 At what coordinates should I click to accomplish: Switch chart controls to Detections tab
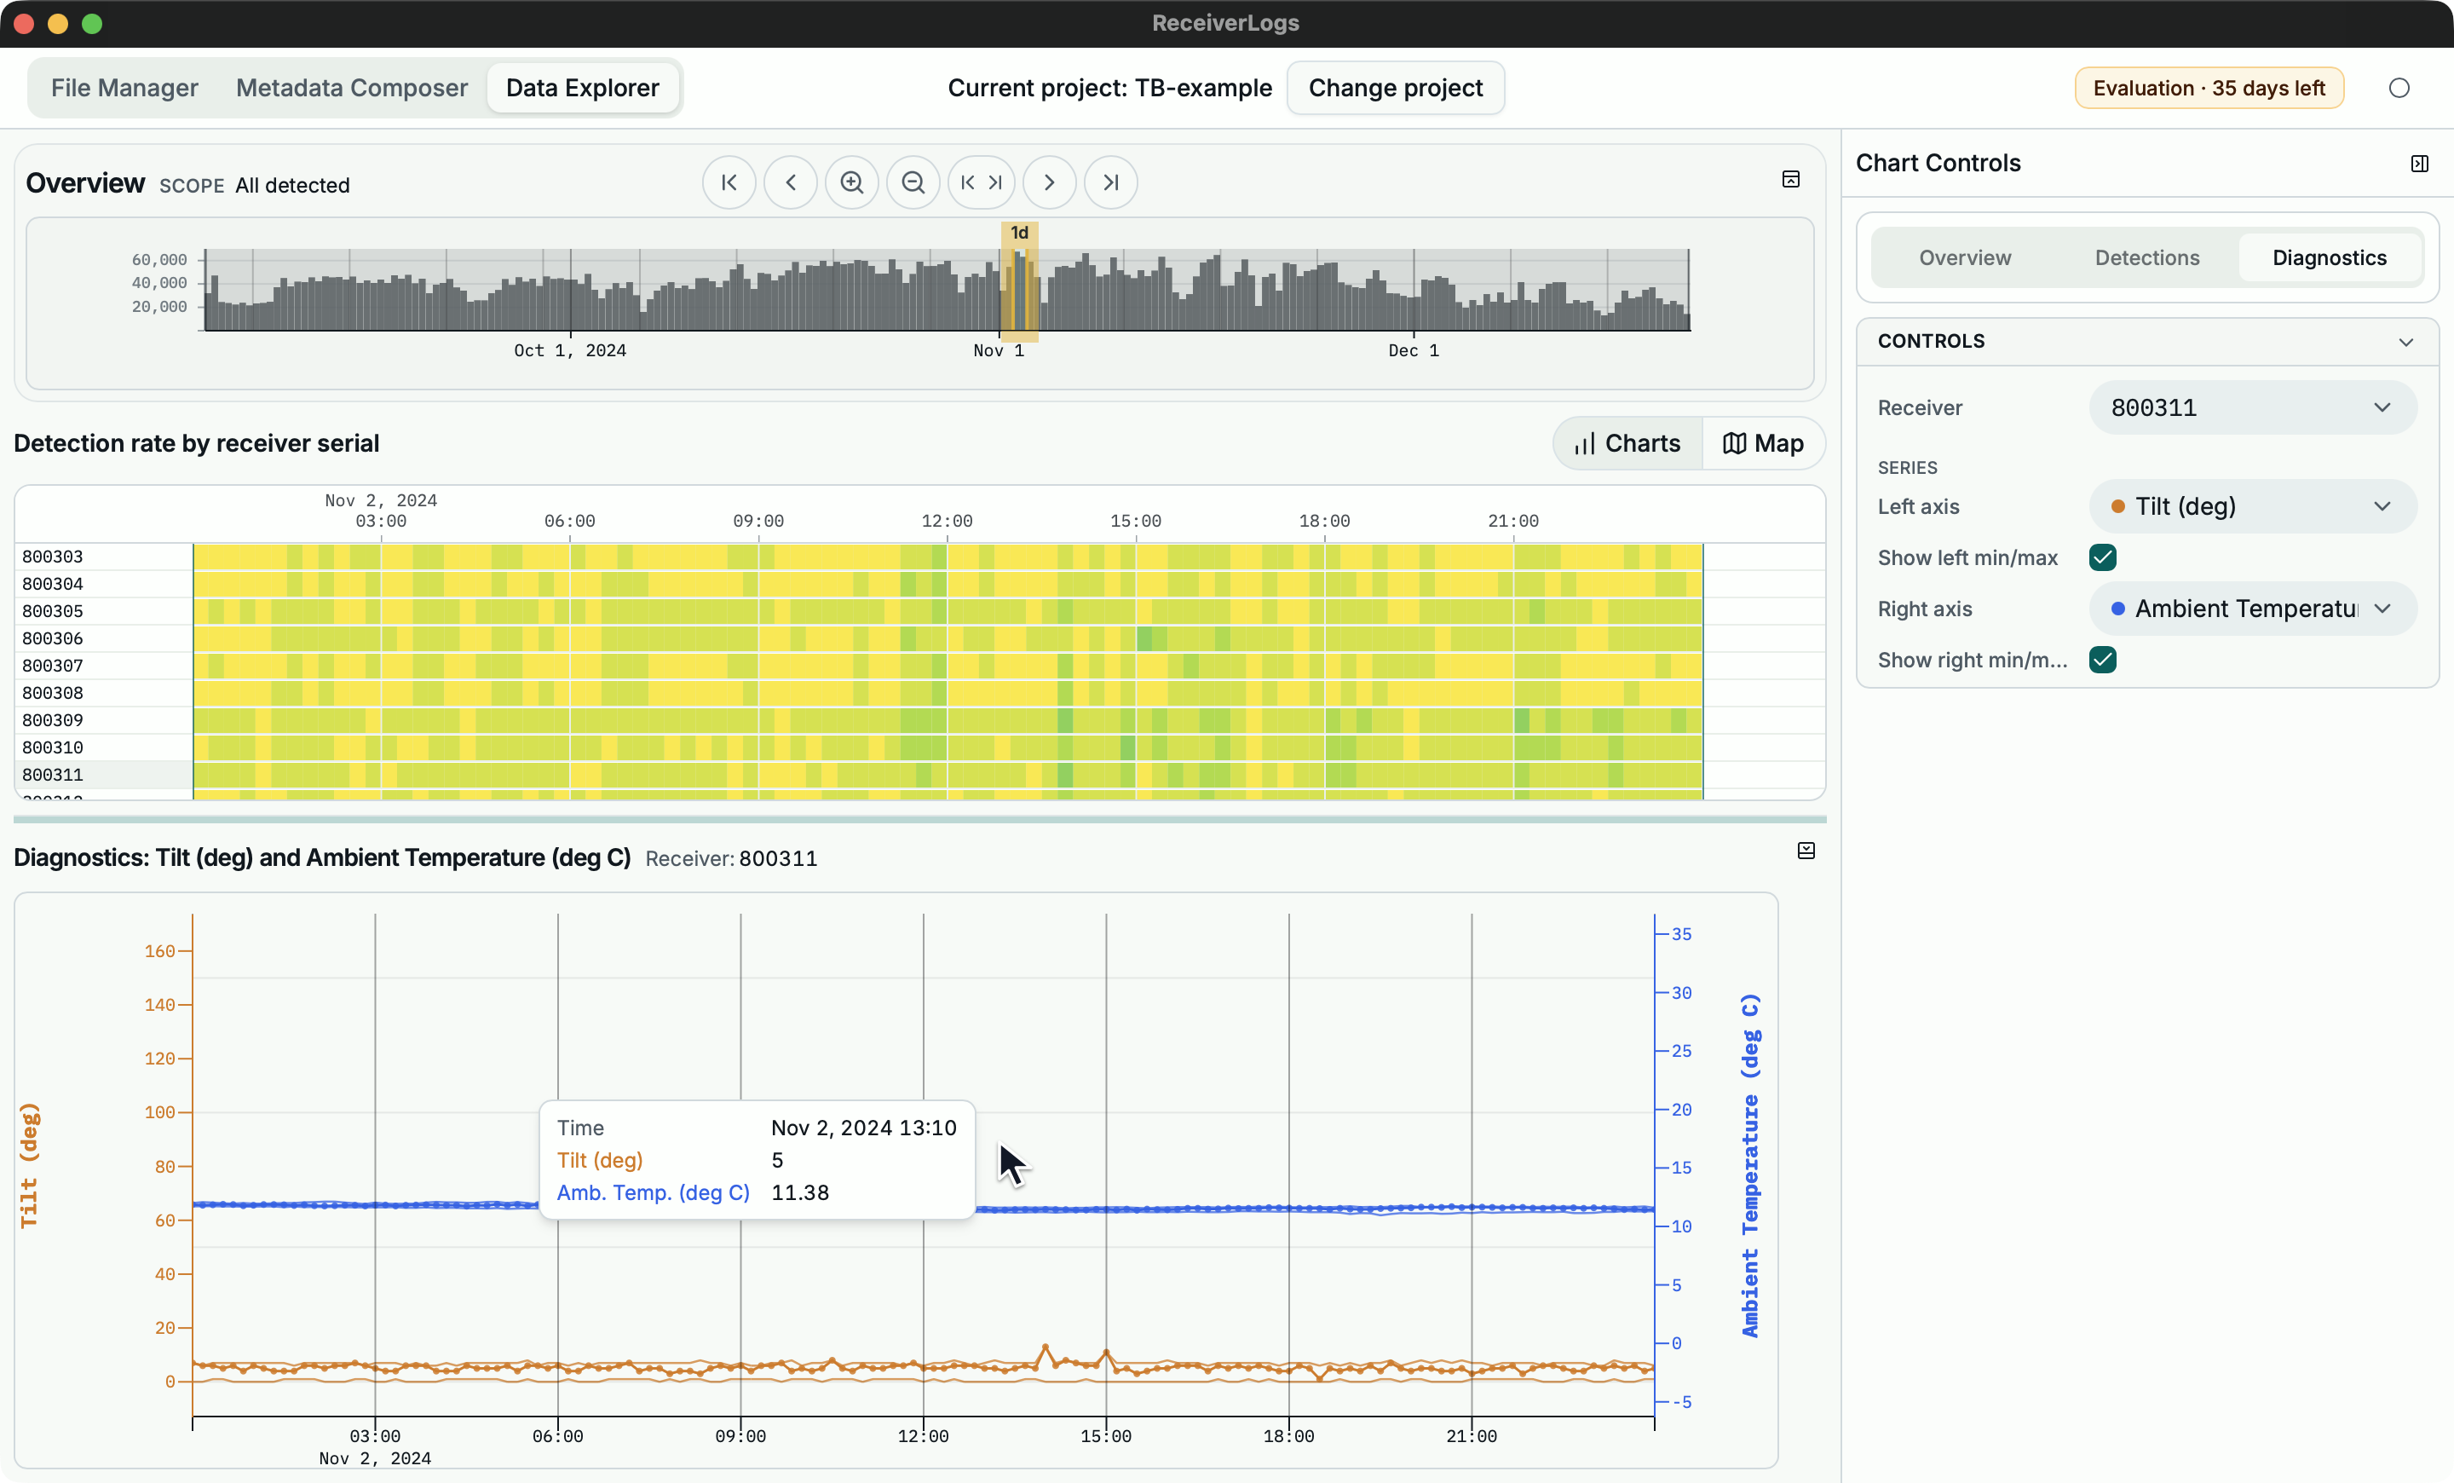(x=2146, y=258)
